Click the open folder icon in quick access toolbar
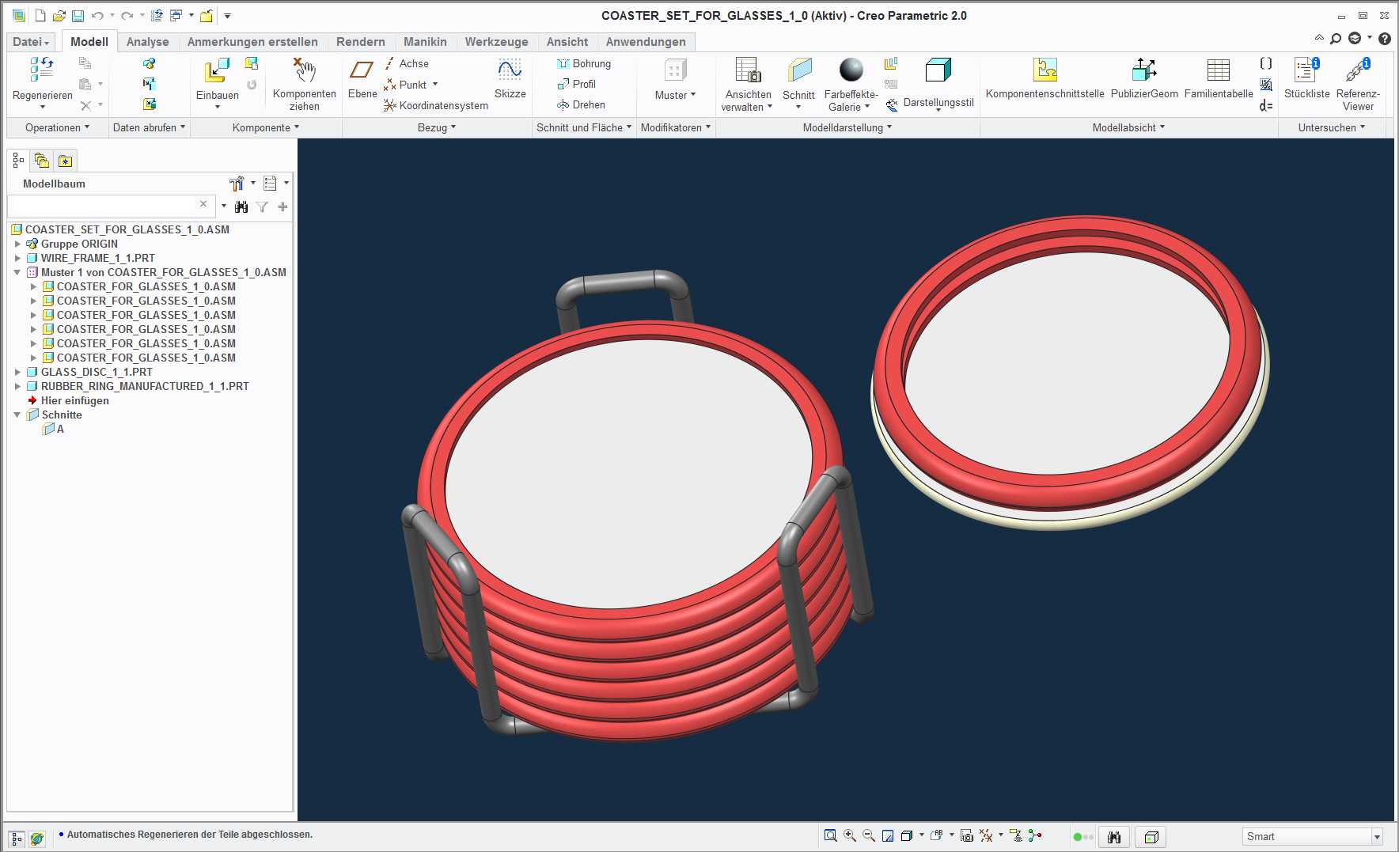The image size is (1399, 852). pyautogui.click(x=59, y=16)
